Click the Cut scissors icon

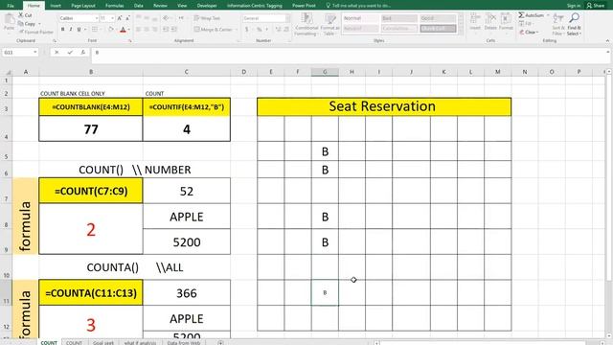pos(21,15)
